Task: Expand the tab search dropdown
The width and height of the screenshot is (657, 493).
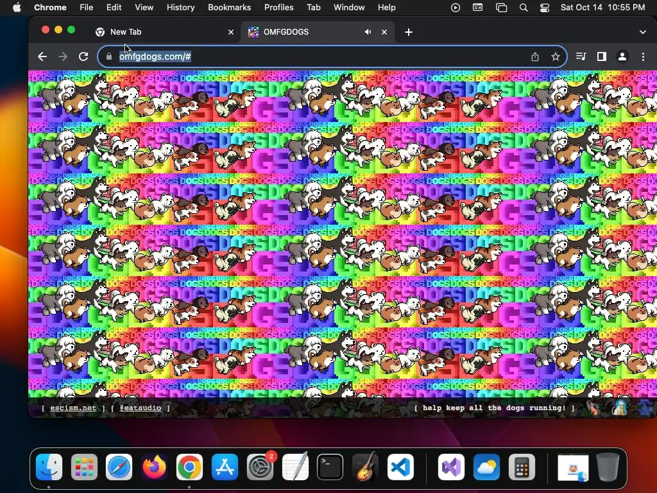Action: point(643,32)
